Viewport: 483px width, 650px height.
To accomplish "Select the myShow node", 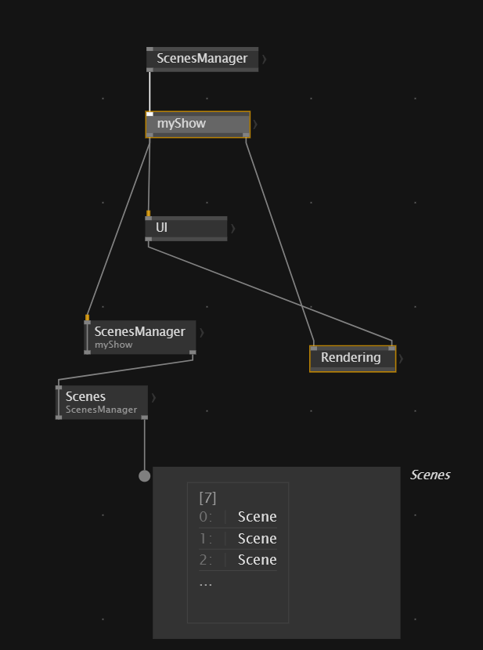I will pos(196,124).
